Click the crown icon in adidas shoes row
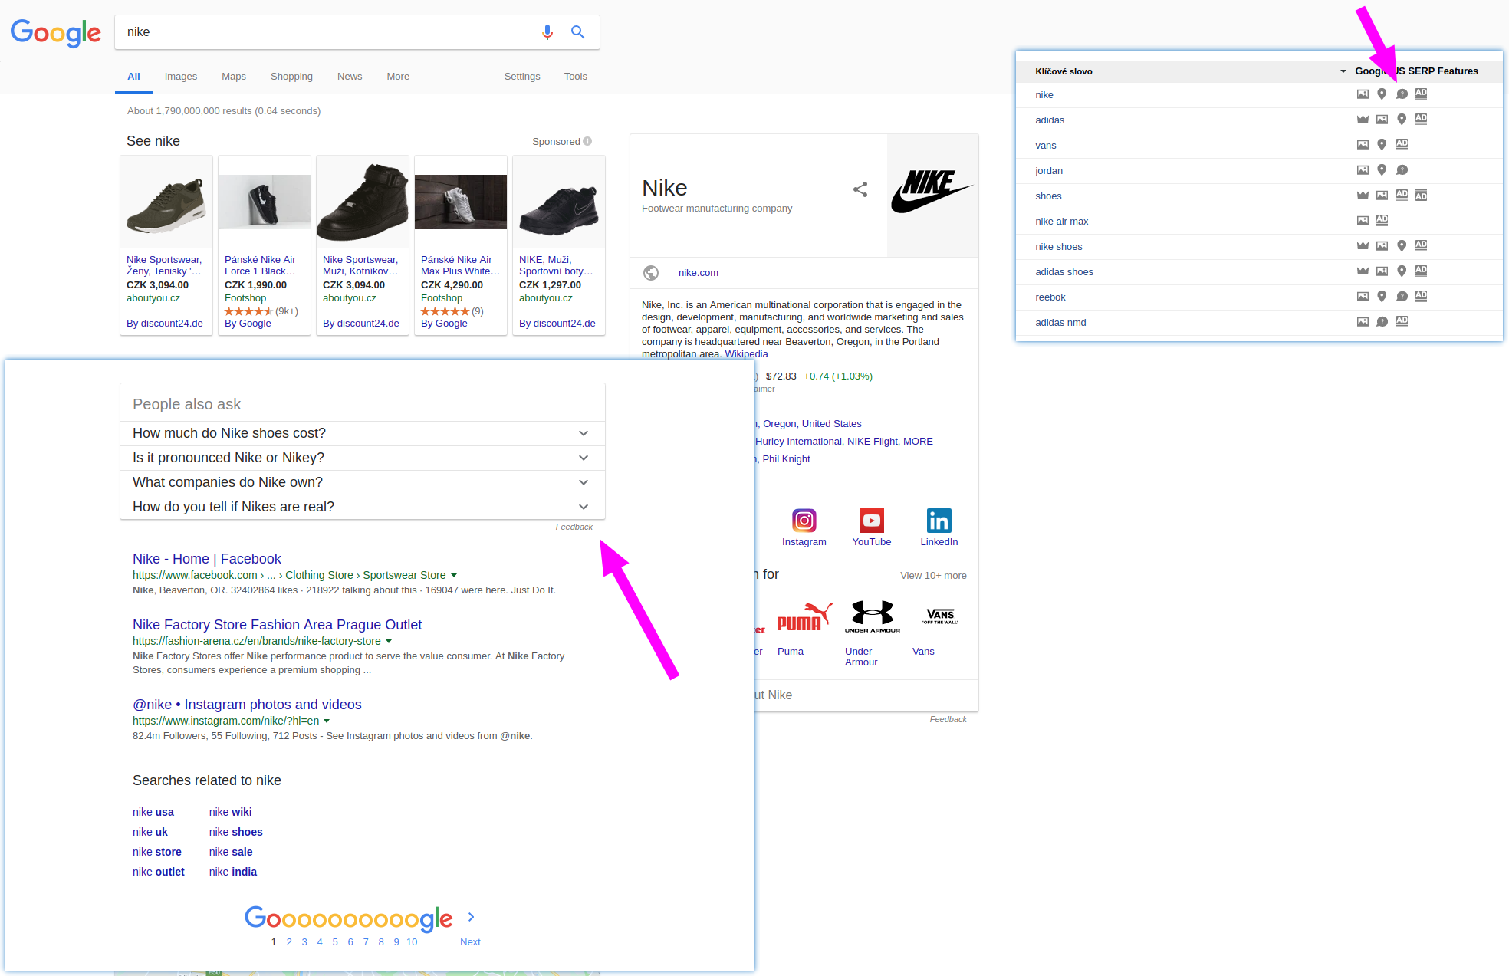The image size is (1509, 976). pos(1363,271)
